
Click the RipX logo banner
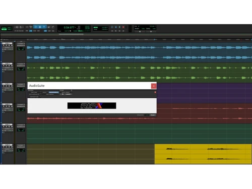click(92, 105)
